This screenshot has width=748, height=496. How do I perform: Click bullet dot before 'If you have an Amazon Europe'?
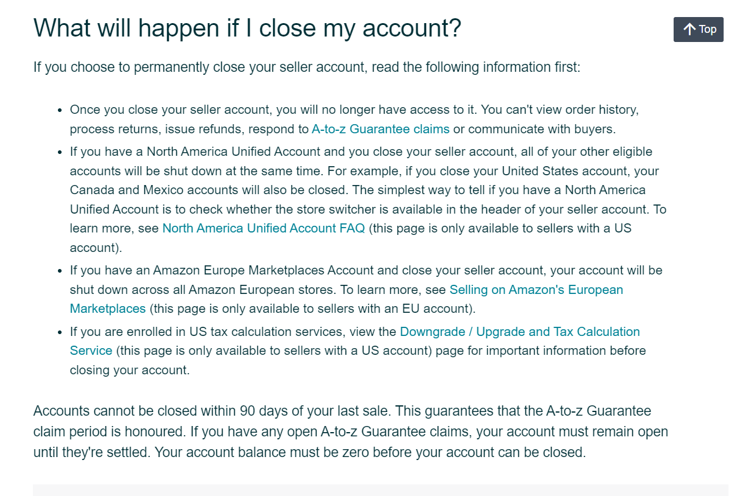click(x=59, y=270)
